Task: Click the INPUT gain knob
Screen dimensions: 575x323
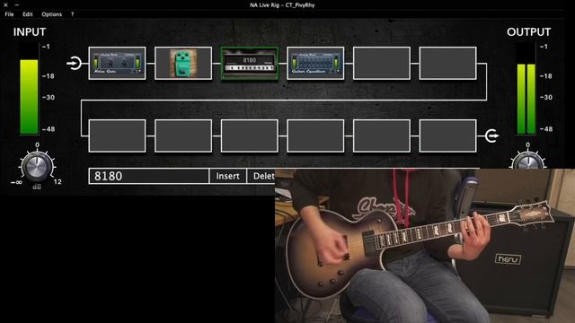Action: point(37,167)
